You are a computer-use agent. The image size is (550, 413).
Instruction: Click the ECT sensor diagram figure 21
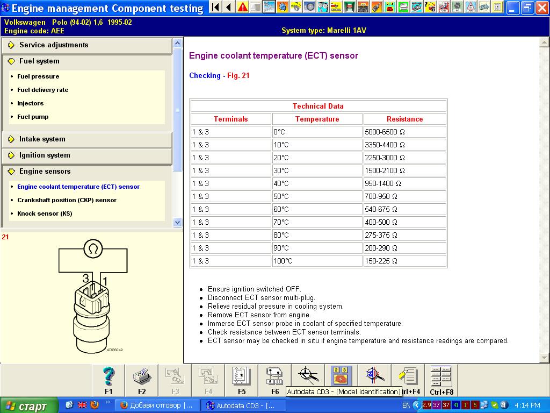pyautogui.click(x=91, y=296)
